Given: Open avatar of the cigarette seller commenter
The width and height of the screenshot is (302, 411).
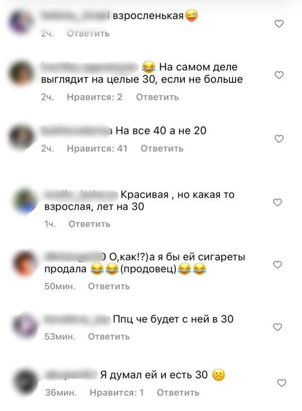Looking at the screenshot, I should click(25, 264).
